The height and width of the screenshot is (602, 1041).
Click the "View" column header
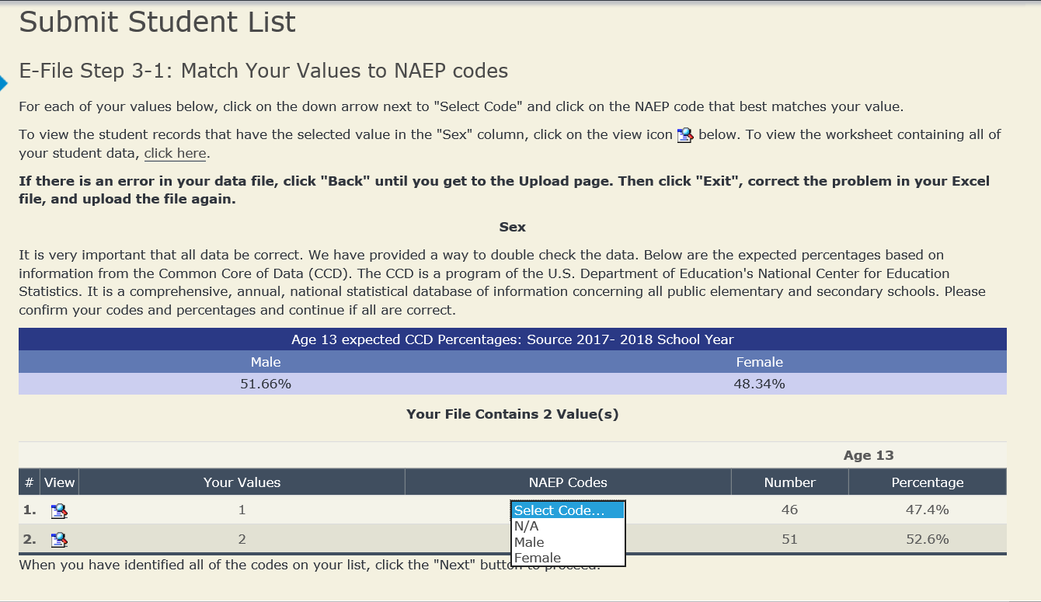[59, 482]
